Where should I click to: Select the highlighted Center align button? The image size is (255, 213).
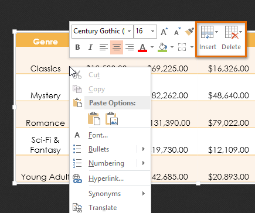coord(117,47)
